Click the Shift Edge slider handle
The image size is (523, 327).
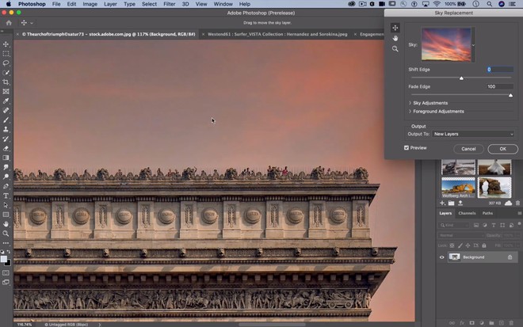click(x=462, y=78)
